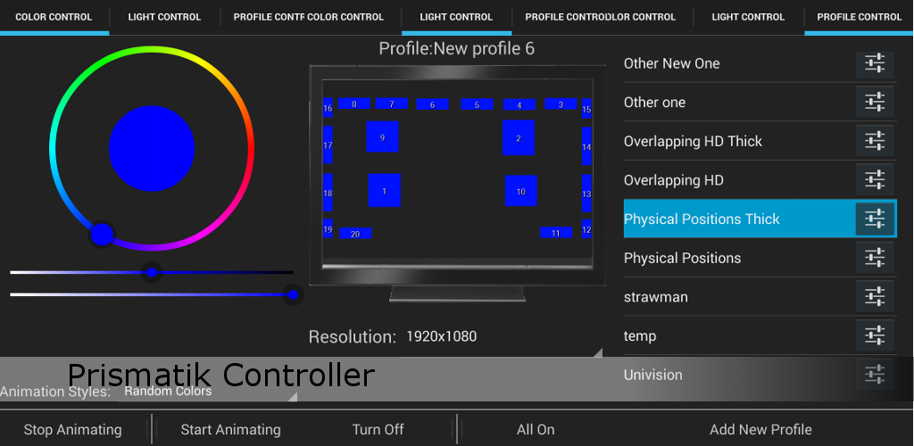914x446 pixels.
Task: Click LED zone 1 on monitor preview
Action: (x=384, y=190)
